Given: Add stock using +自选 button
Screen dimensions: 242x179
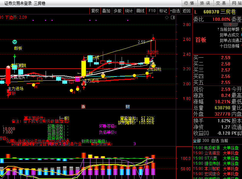Looking at the screenshot, I should click(174, 11).
